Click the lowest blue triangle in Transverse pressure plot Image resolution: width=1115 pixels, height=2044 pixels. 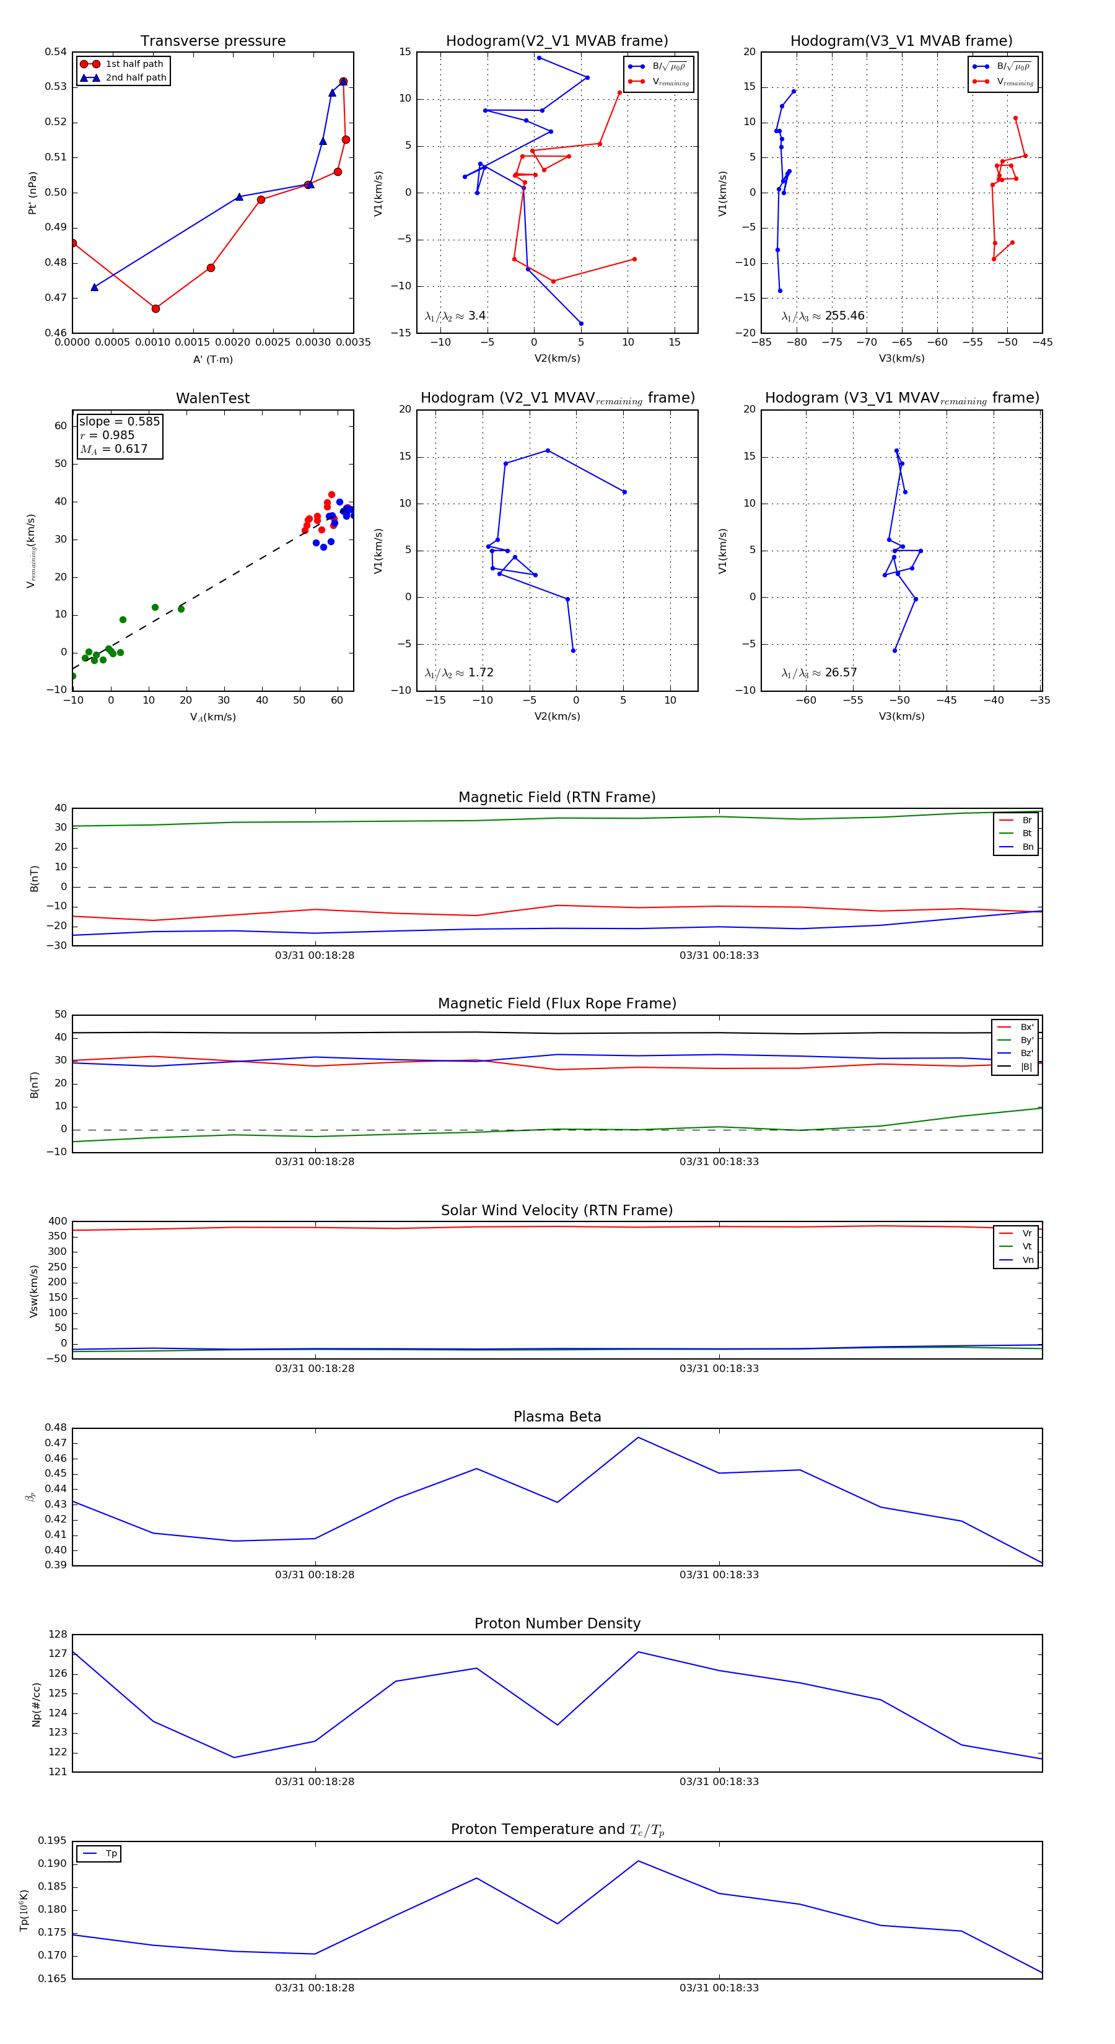94,287
